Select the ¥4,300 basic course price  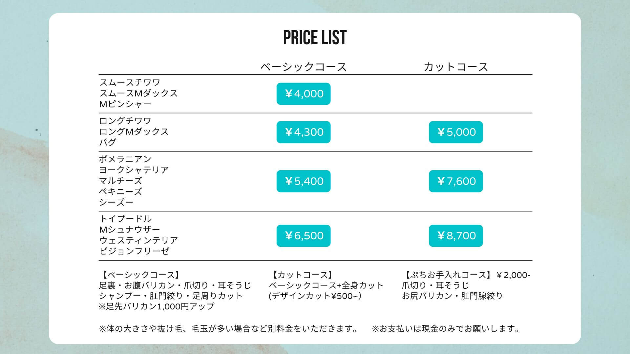click(304, 132)
